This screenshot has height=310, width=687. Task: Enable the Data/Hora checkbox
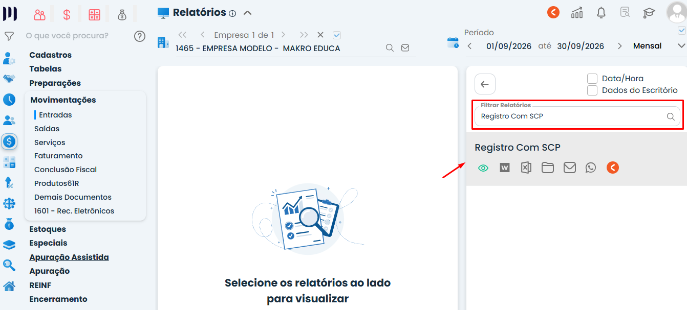[592, 79]
